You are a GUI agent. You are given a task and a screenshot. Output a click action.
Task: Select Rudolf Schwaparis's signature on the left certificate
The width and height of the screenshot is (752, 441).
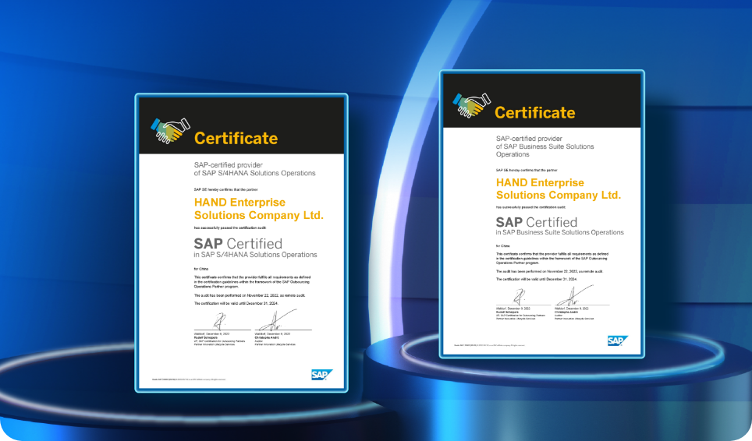pyautogui.click(x=221, y=321)
